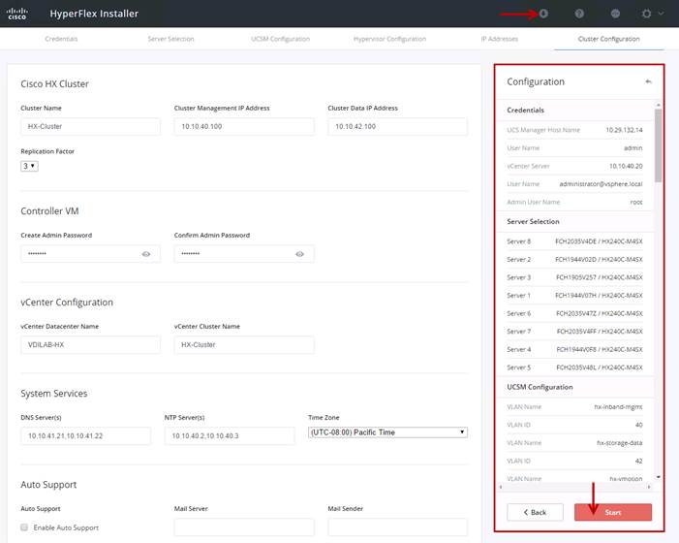Click the Server 7 row in Server Selection

click(574, 332)
